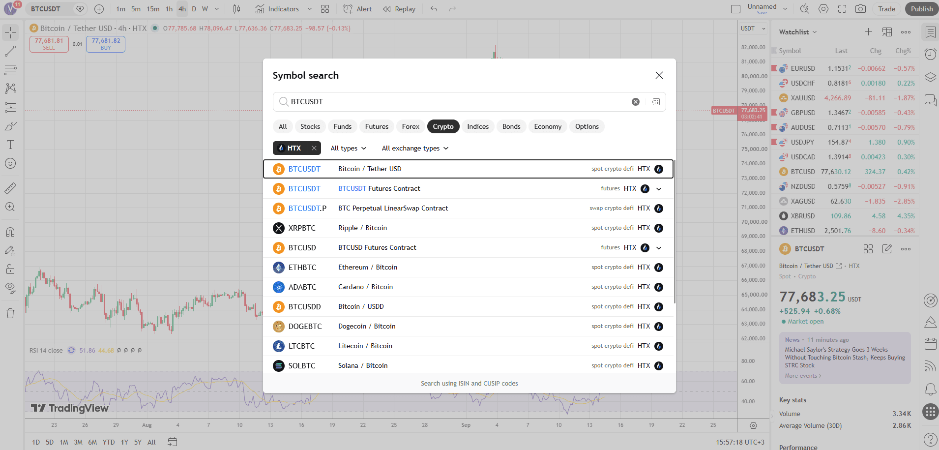Open quick search icon in top bar
The height and width of the screenshot is (450, 939).
click(x=804, y=9)
